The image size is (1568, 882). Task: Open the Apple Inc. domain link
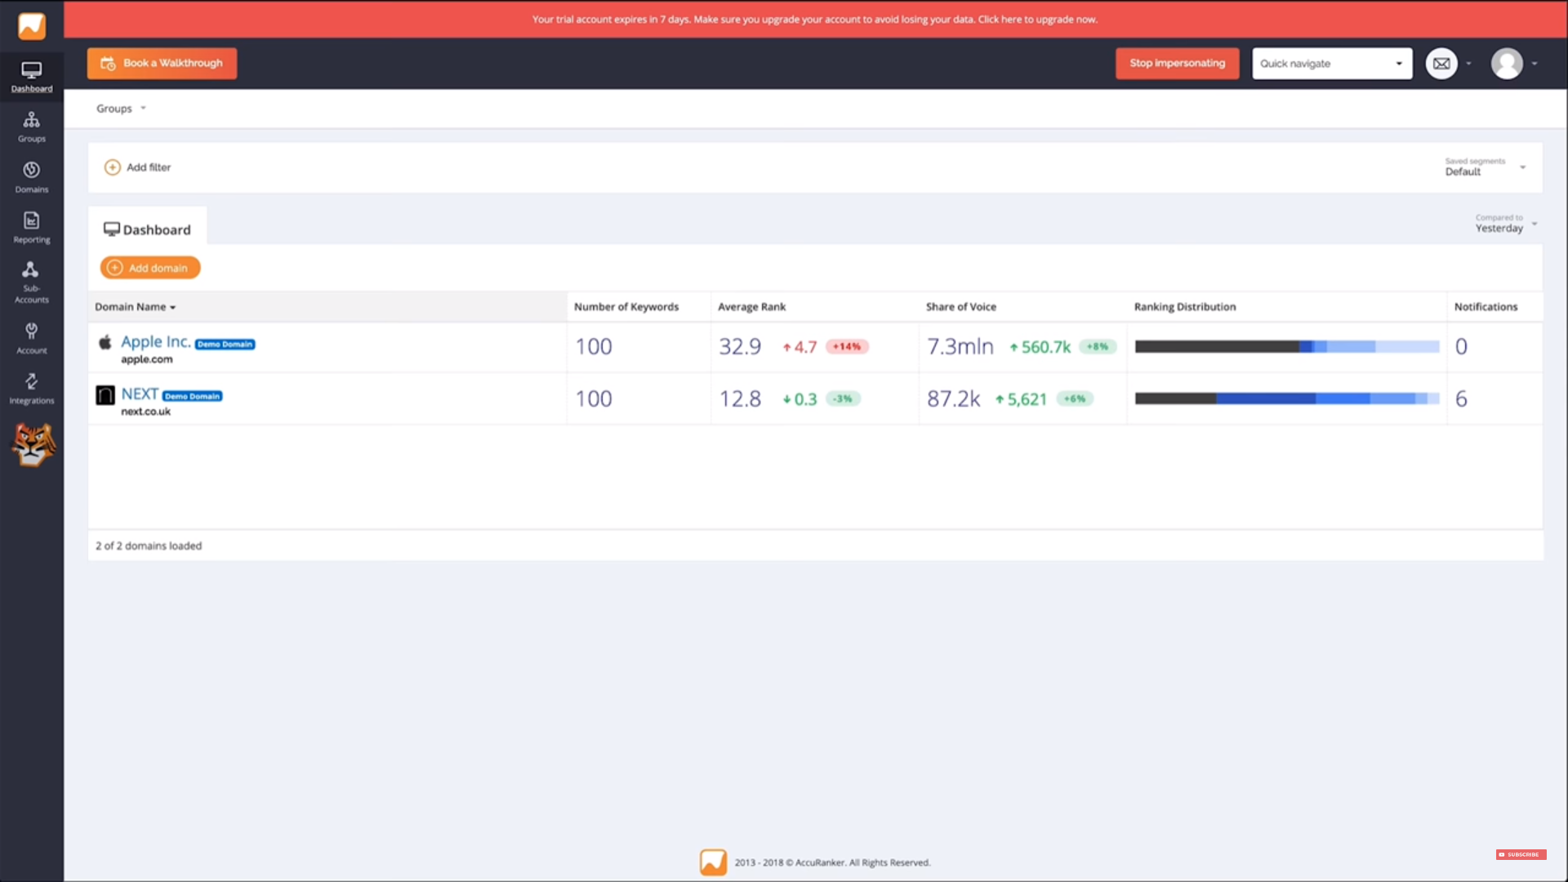(x=155, y=342)
